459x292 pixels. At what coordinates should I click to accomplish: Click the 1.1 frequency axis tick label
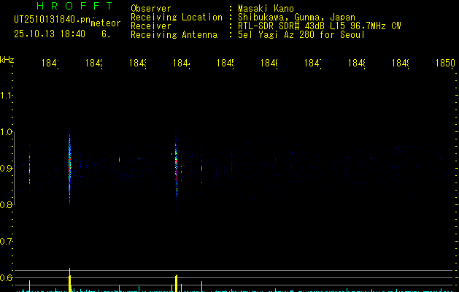point(7,96)
